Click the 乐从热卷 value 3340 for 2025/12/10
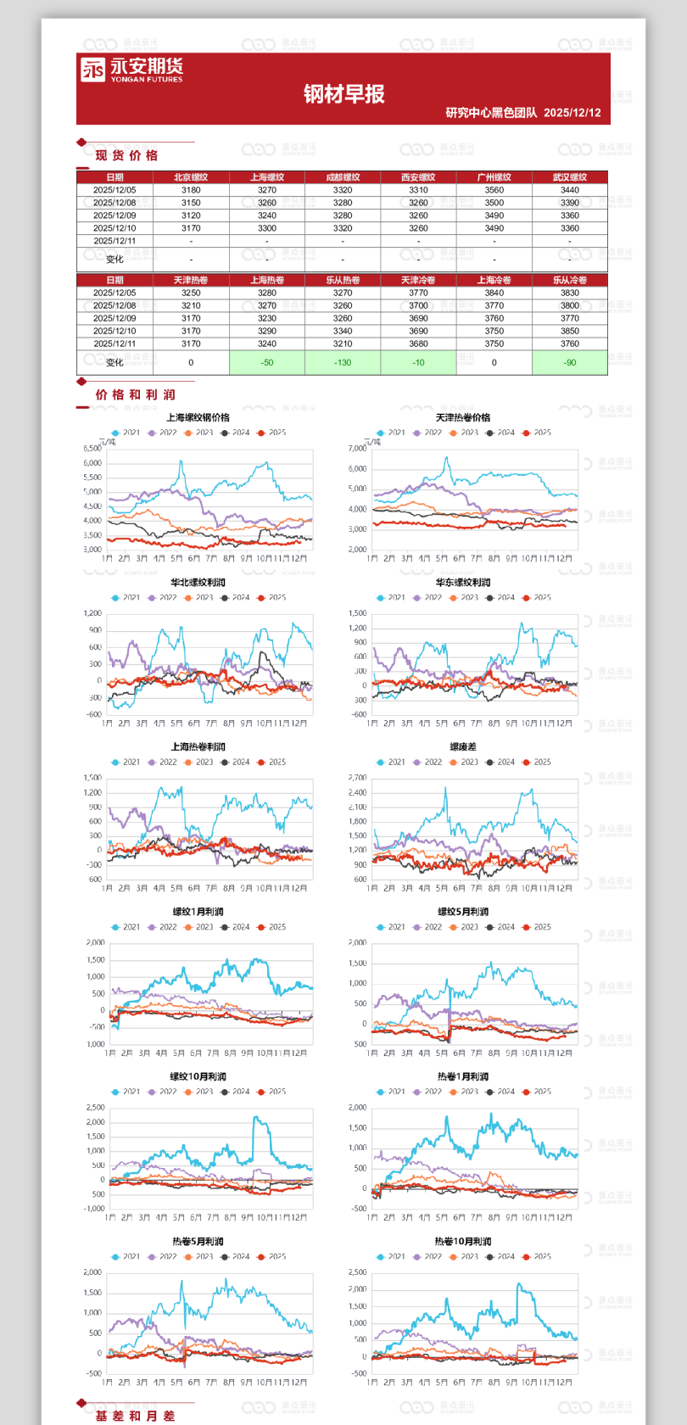The height and width of the screenshot is (1425, 687). click(343, 331)
